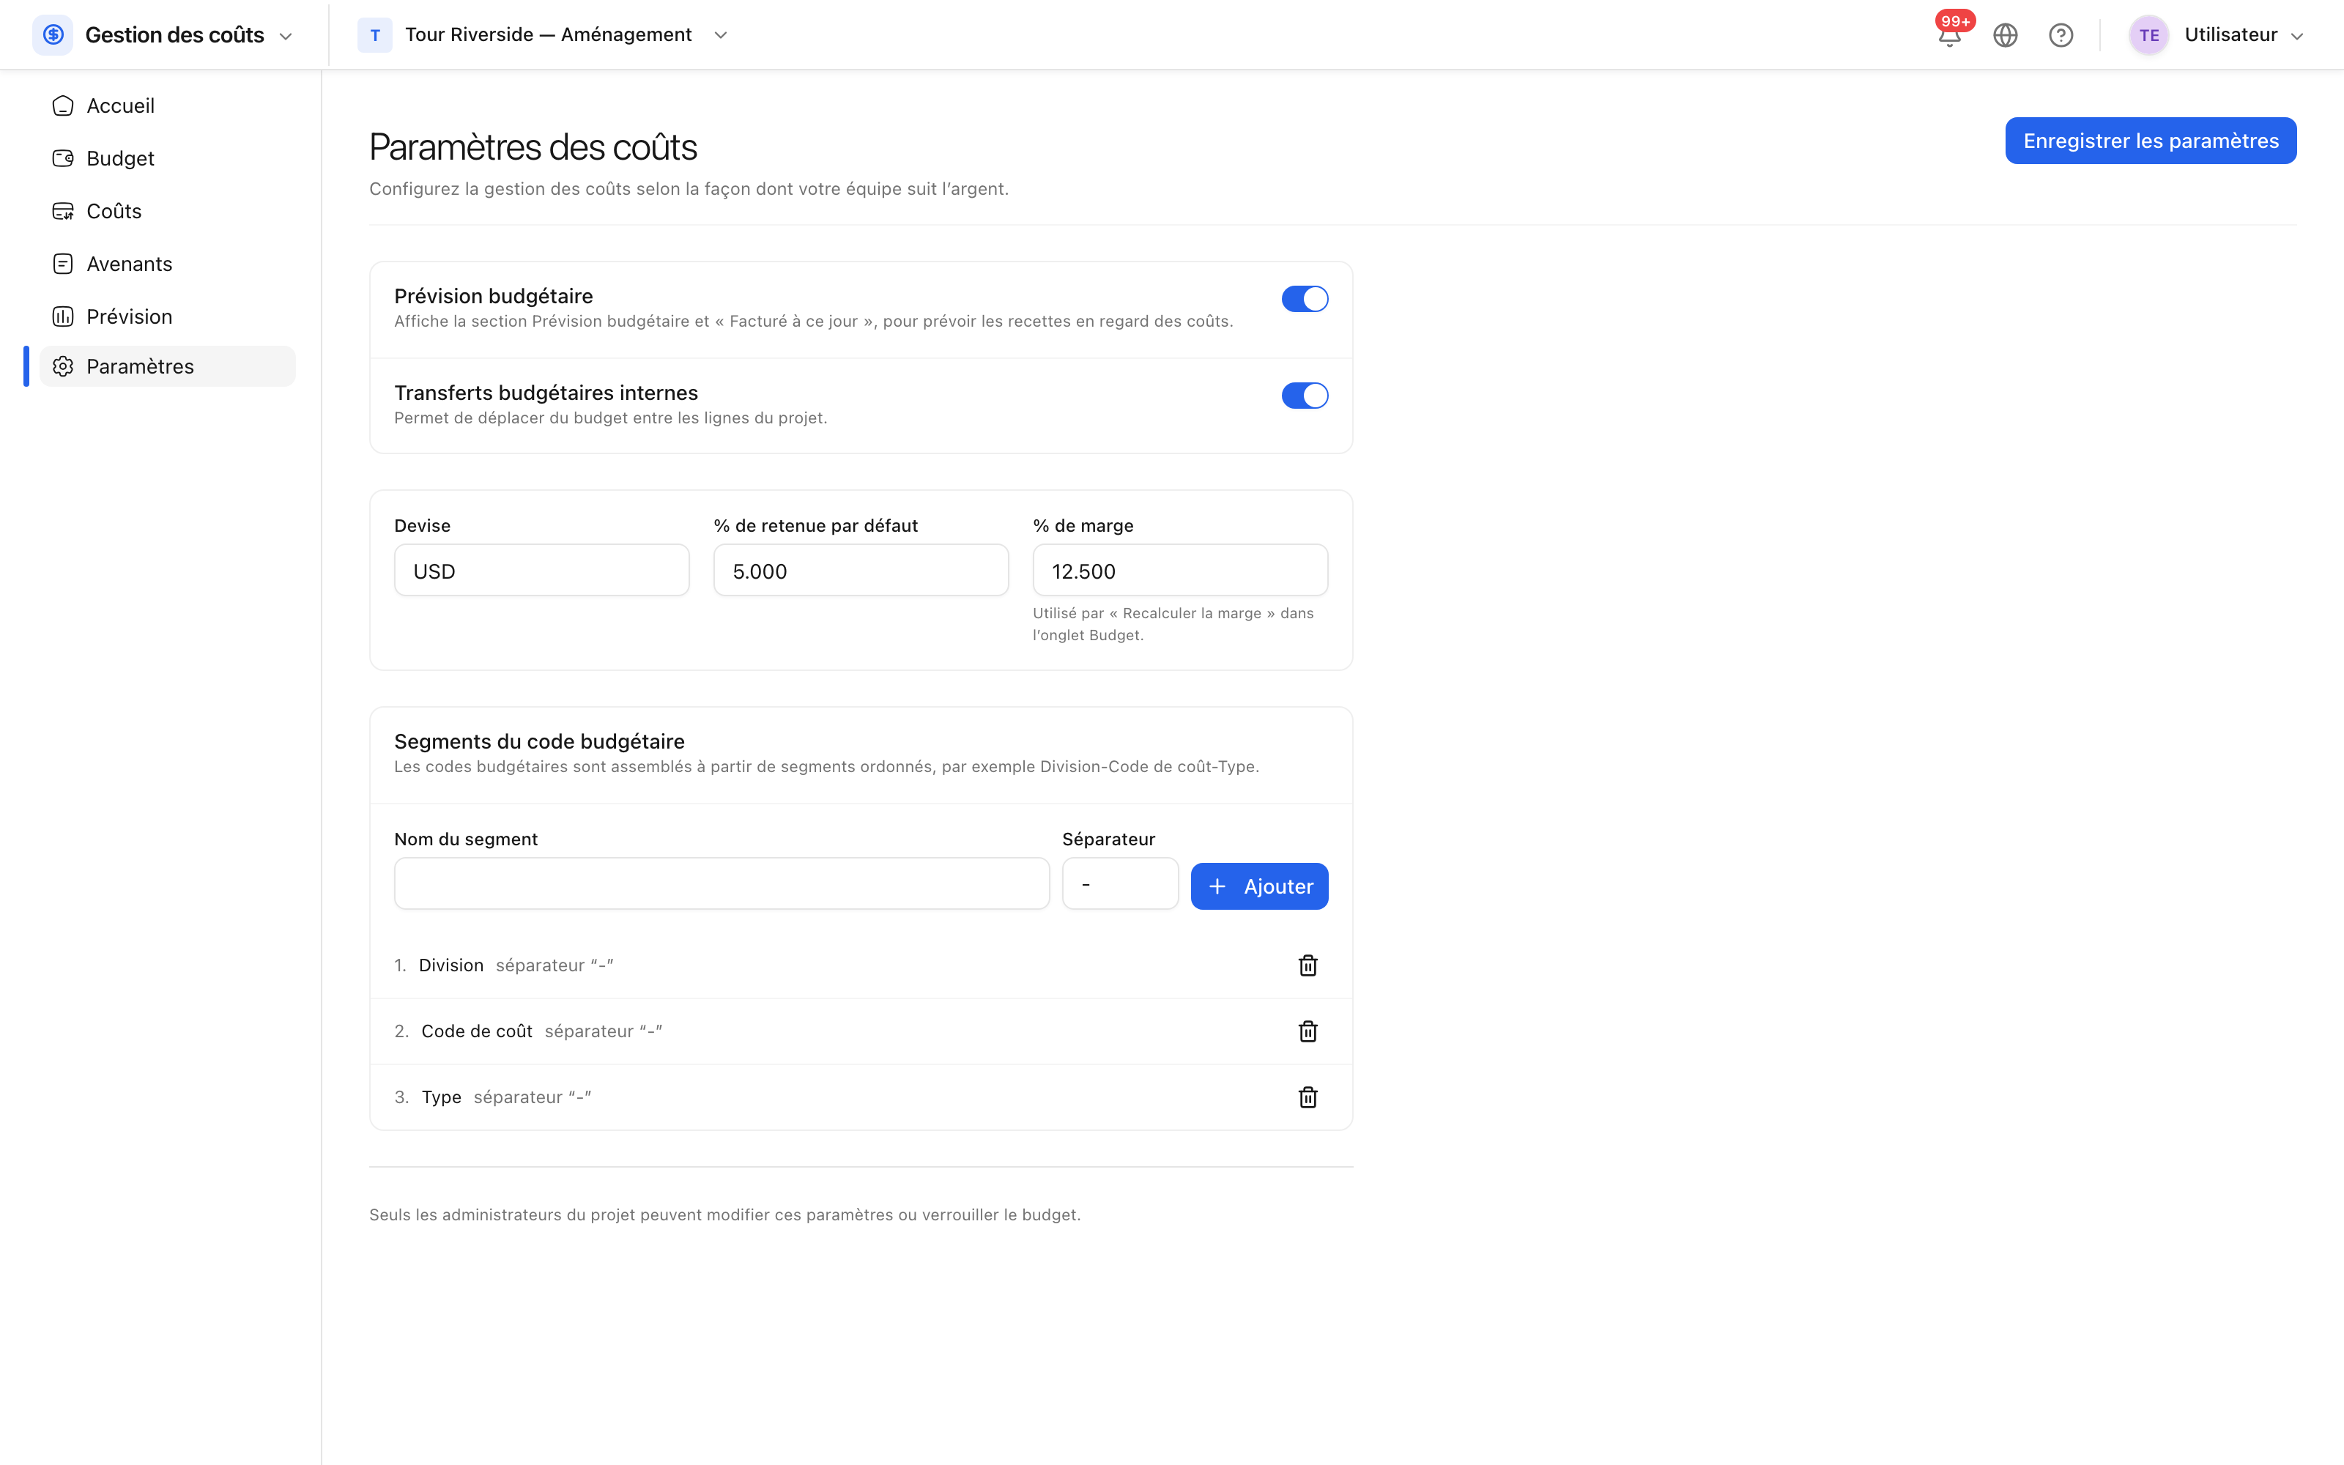Open the notifications bell icon

[x=1950, y=35]
